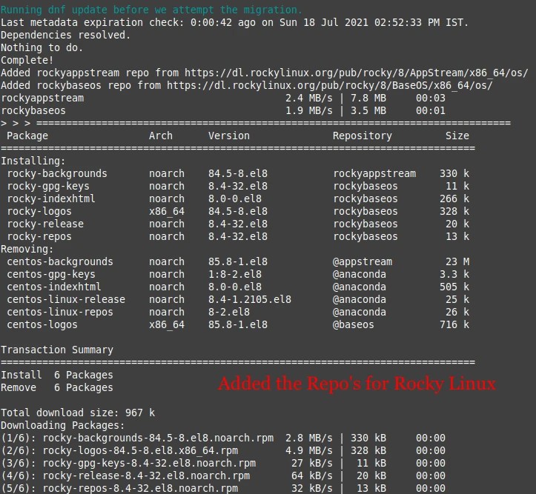Viewport: 536px width, 494px height.
Task: Select rocky-gpg-keys package name
Action: 48,187
